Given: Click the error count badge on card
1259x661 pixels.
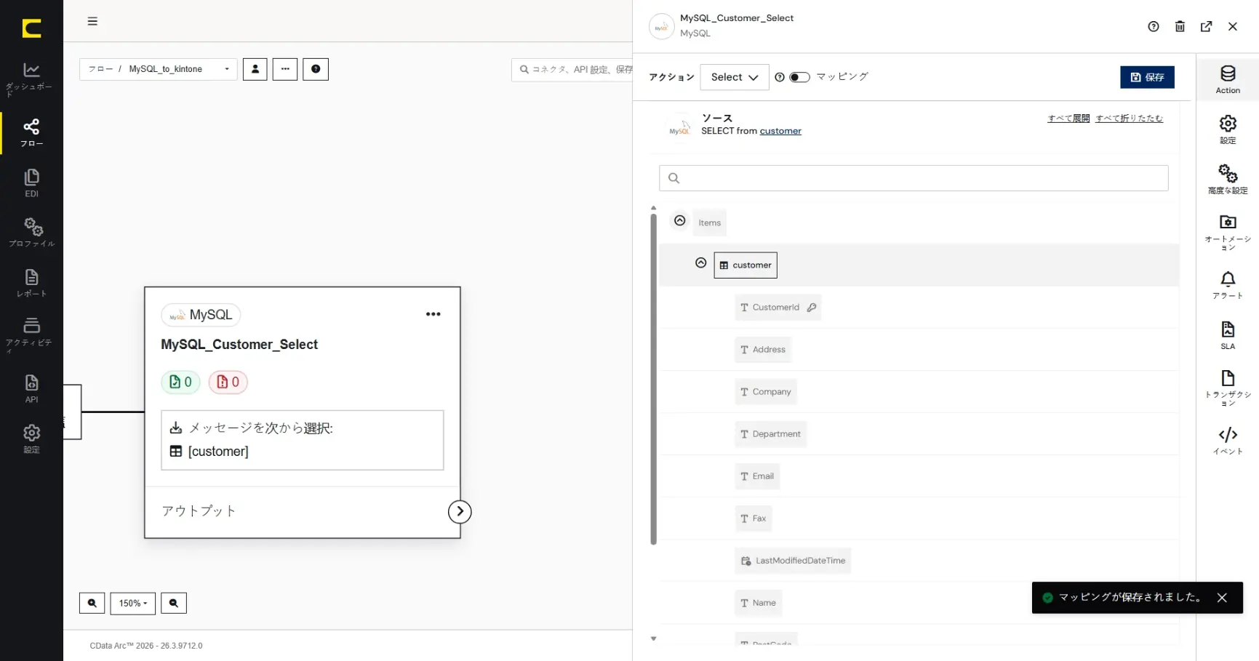Looking at the screenshot, I should pyautogui.click(x=228, y=382).
